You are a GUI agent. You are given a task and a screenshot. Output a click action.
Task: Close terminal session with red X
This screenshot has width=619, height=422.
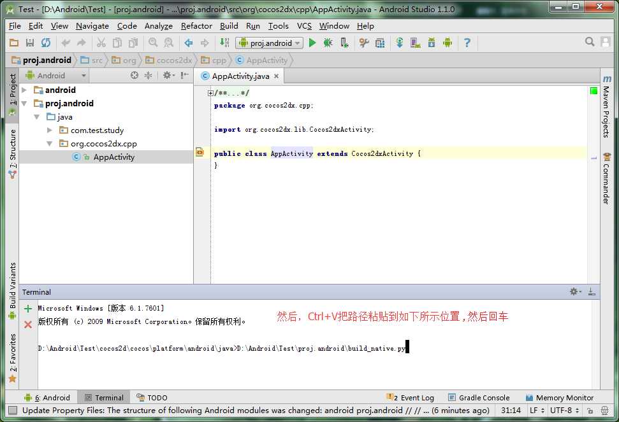point(27,325)
